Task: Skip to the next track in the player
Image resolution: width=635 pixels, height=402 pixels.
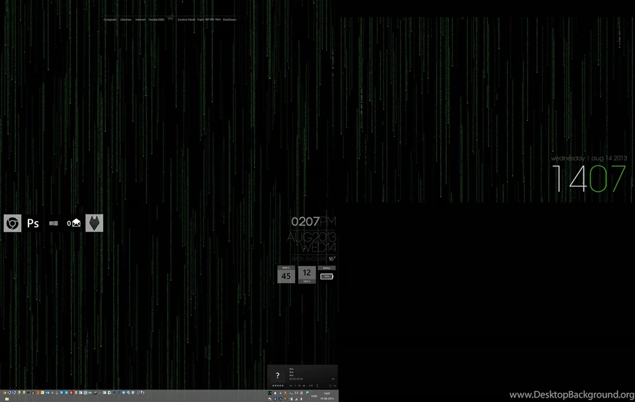Action: coord(300,385)
